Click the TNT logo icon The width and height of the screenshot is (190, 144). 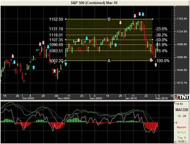click(182, 97)
